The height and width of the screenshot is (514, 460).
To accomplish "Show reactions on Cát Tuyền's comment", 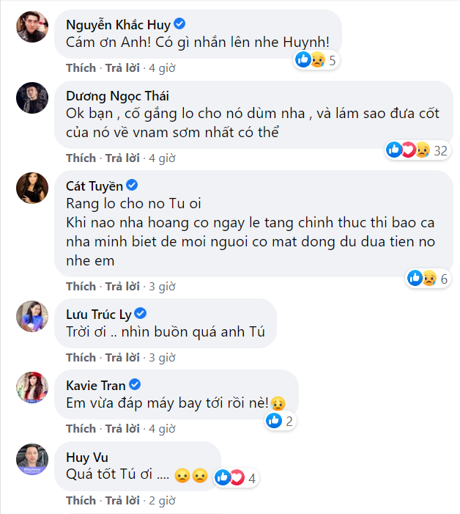I will pyautogui.click(x=427, y=278).
